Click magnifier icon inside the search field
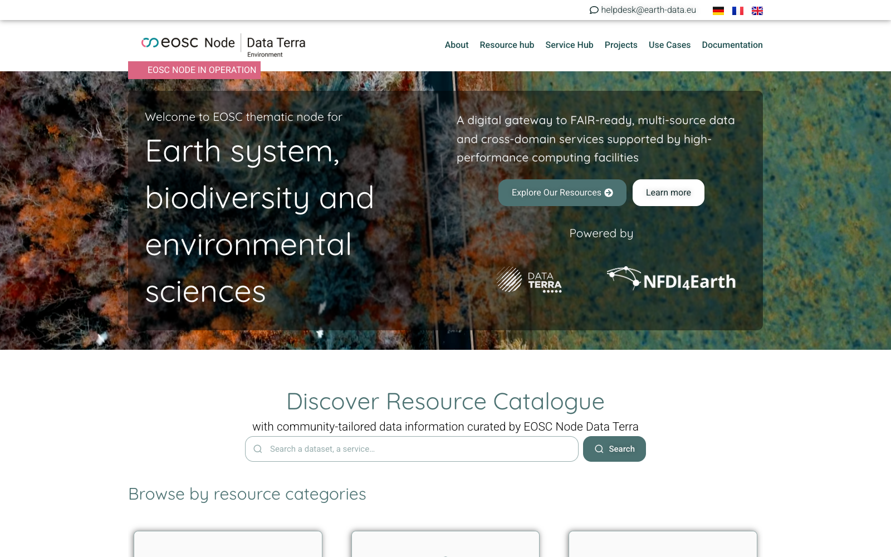This screenshot has width=891, height=557. coord(258,449)
